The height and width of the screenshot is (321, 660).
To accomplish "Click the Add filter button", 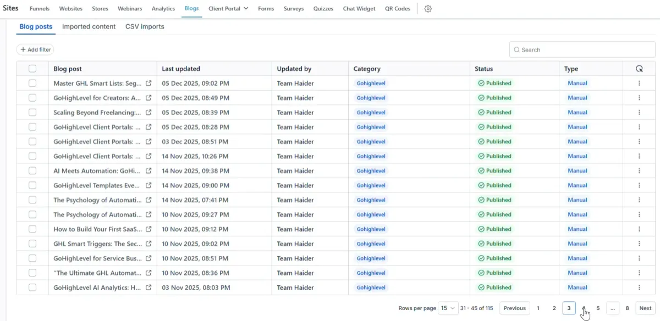I will click(35, 49).
